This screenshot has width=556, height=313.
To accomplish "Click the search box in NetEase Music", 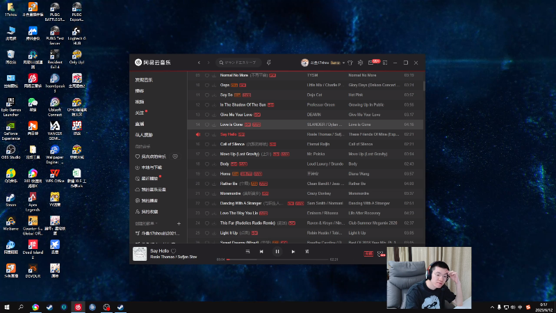I will (x=238, y=63).
